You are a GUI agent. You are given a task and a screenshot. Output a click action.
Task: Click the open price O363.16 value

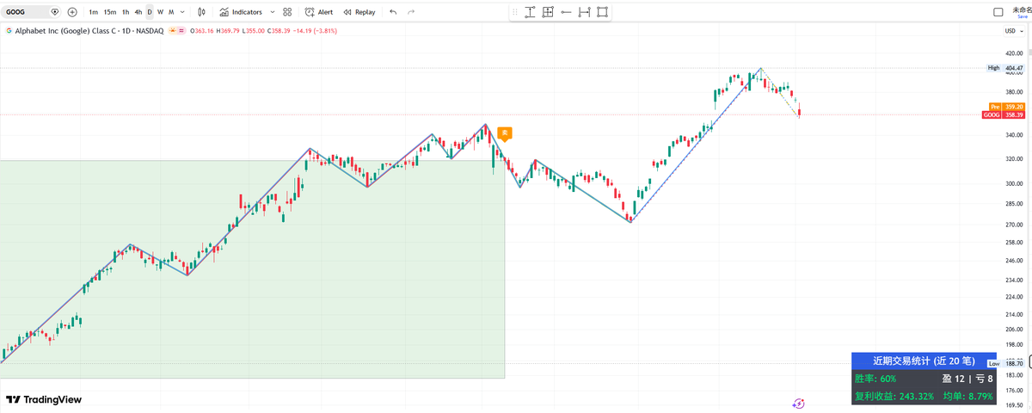tap(202, 31)
